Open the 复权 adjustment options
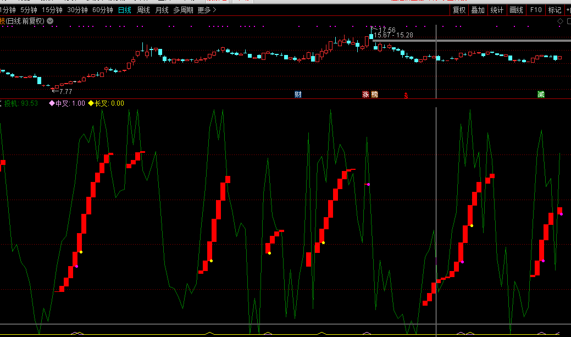 (x=459, y=10)
